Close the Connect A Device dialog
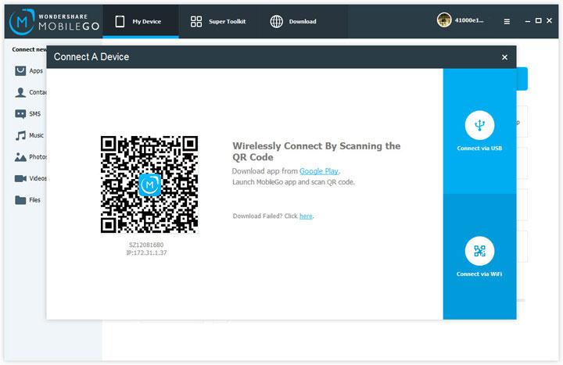This screenshot has height=365, width=563. click(504, 57)
